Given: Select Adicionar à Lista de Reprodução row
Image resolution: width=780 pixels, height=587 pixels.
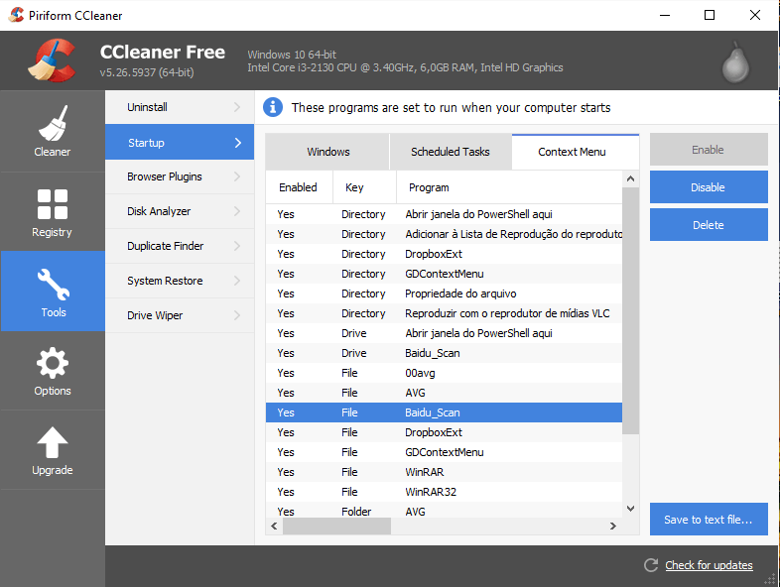Looking at the screenshot, I should [444, 234].
